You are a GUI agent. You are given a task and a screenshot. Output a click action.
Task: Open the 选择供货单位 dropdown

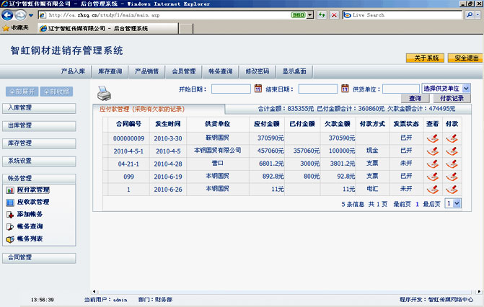[446, 88]
